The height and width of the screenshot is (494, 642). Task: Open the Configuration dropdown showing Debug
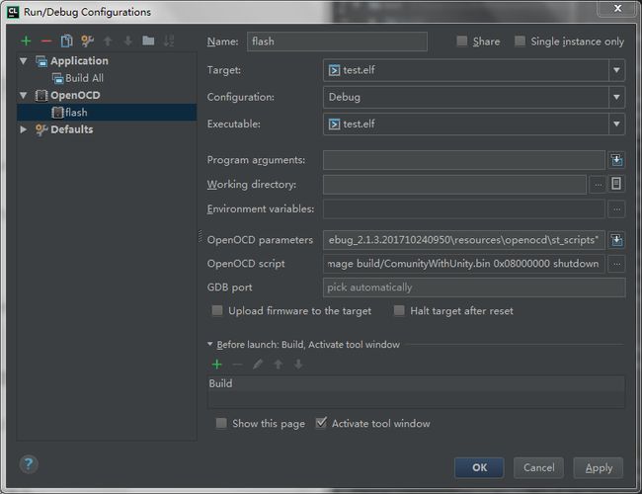point(616,97)
